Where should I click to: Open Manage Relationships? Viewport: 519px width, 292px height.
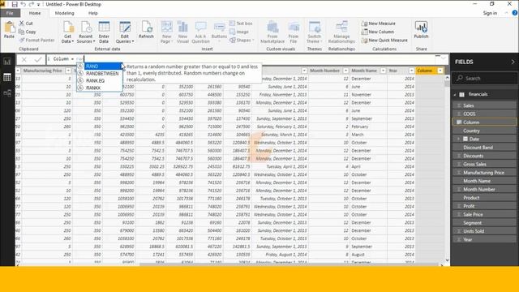point(341,32)
